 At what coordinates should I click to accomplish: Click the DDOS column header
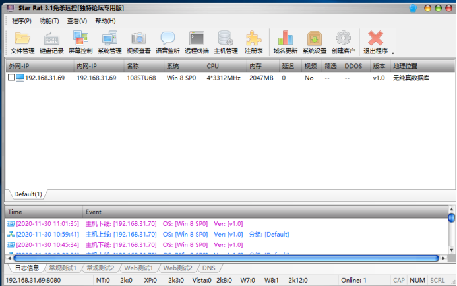[356, 66]
